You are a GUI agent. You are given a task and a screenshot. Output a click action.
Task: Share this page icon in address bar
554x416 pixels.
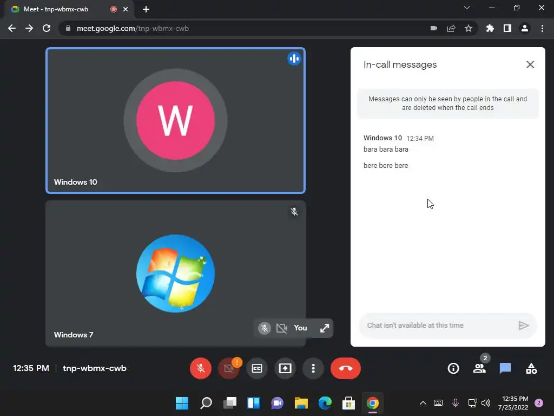[x=451, y=28]
